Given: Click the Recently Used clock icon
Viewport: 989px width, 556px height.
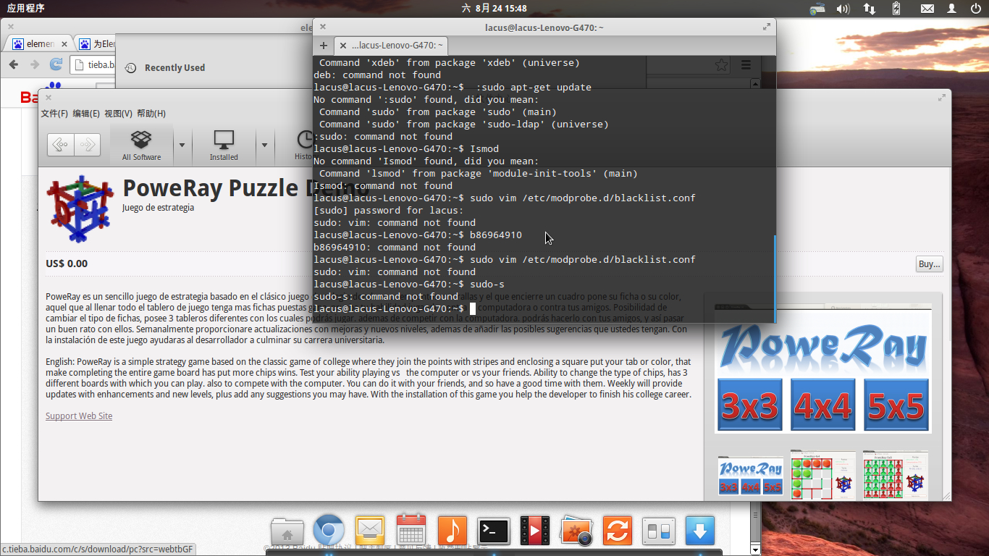Looking at the screenshot, I should [130, 68].
